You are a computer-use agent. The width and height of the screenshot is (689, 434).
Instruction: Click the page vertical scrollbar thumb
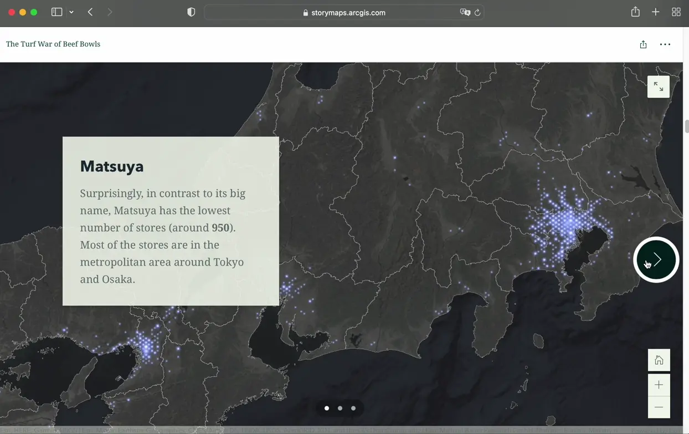coord(687,126)
